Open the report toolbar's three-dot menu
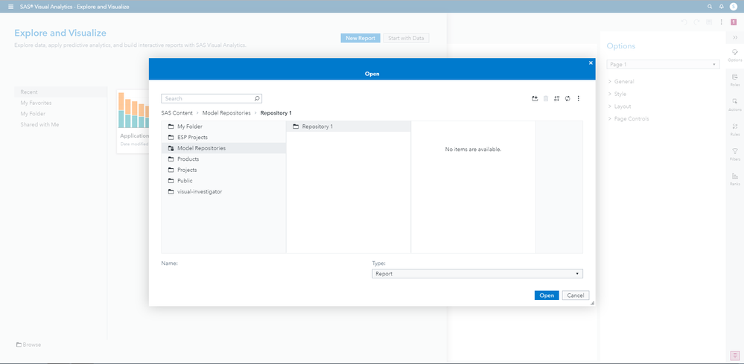Viewport: 744px width, 364px height. click(x=721, y=22)
